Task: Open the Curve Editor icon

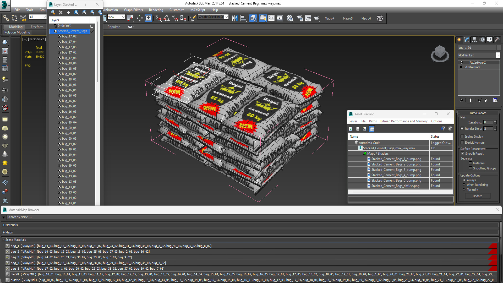Action: (271, 18)
